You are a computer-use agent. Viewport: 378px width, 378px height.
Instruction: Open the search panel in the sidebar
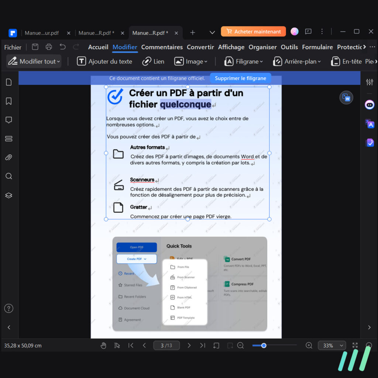pos(9,176)
